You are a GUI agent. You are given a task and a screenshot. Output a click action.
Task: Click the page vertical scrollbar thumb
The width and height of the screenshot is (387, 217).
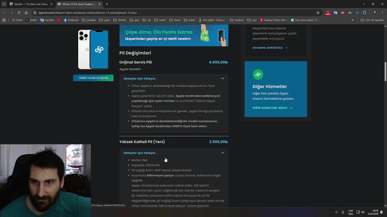click(385, 71)
